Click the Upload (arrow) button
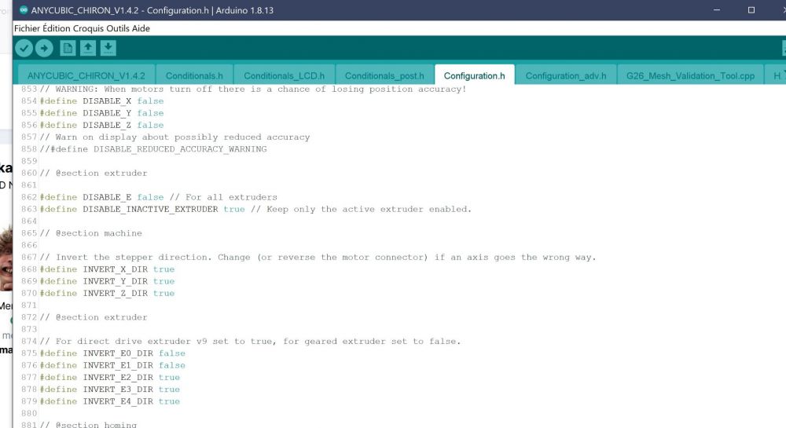This screenshot has height=428, width=786. tap(44, 48)
